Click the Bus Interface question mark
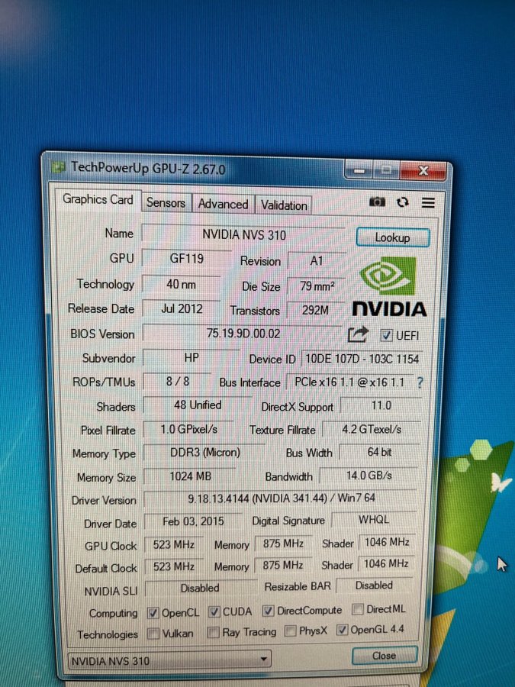The image size is (515, 687). [420, 383]
